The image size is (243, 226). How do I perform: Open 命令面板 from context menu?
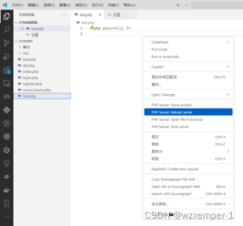(x=189, y=204)
